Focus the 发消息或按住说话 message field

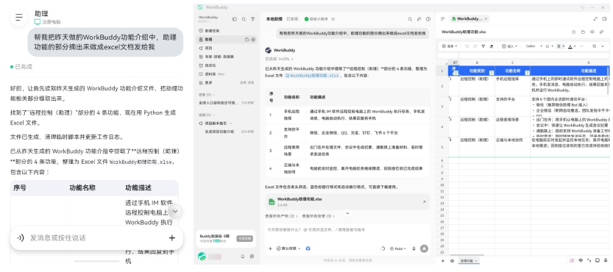pyautogui.click(x=96, y=238)
